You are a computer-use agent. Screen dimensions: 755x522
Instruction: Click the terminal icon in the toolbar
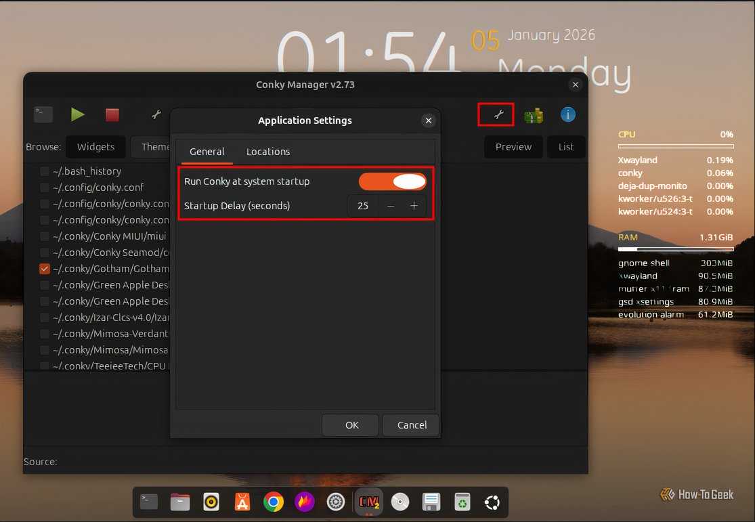[43, 114]
